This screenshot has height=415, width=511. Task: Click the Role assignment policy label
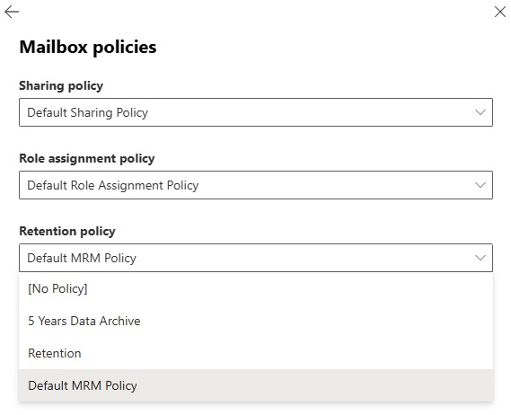coord(87,159)
